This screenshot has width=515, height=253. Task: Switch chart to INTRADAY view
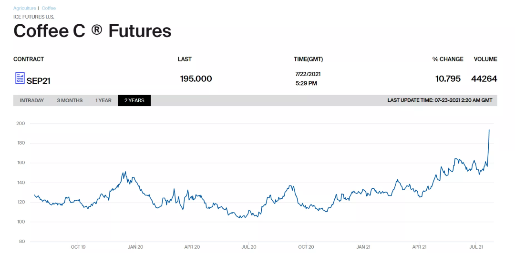[x=32, y=100]
